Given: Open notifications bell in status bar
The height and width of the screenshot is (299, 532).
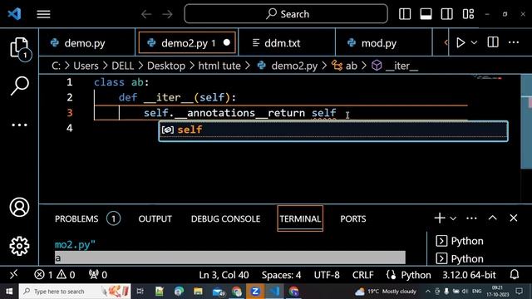Looking at the screenshot, I should coord(515,275).
